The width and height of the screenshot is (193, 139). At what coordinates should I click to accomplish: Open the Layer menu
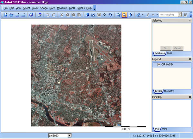click(x=35, y=8)
